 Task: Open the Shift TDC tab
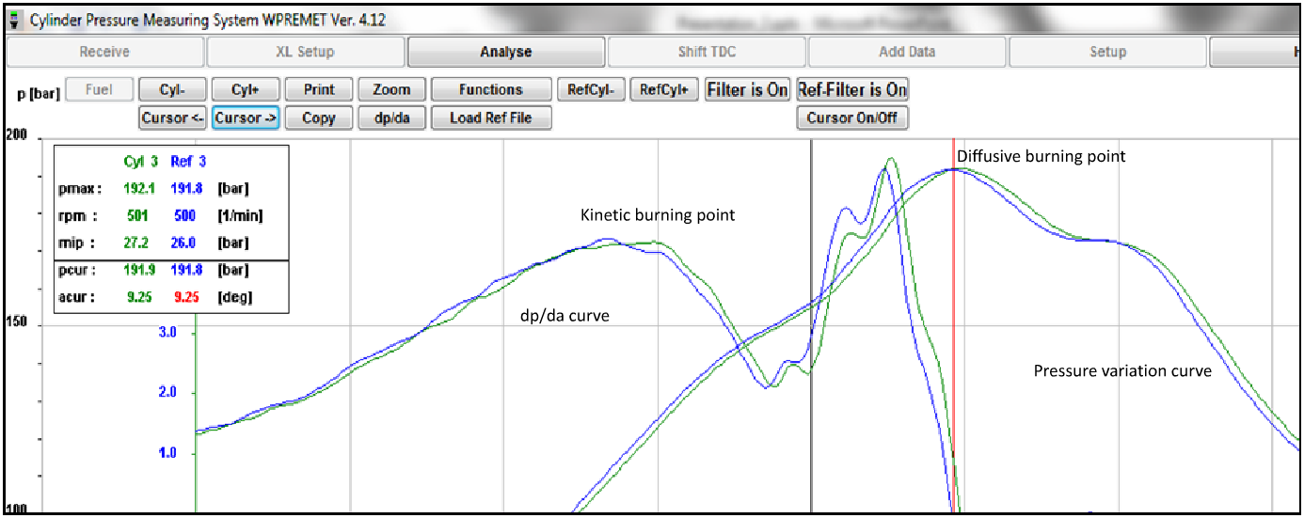point(707,52)
